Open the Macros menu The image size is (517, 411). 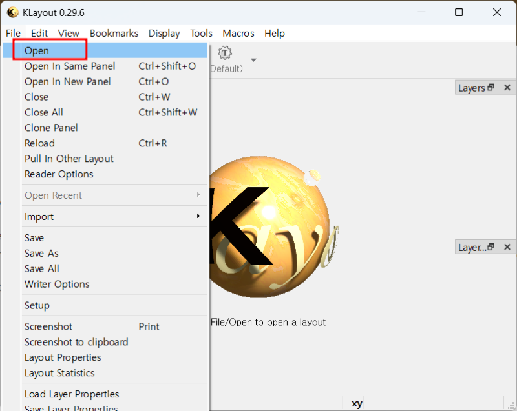(238, 34)
